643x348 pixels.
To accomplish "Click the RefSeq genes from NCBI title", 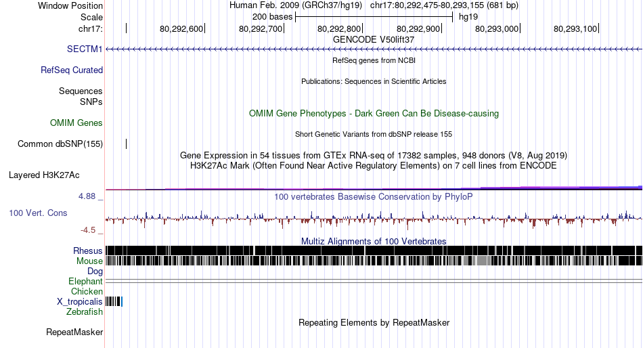I will click(x=374, y=60).
